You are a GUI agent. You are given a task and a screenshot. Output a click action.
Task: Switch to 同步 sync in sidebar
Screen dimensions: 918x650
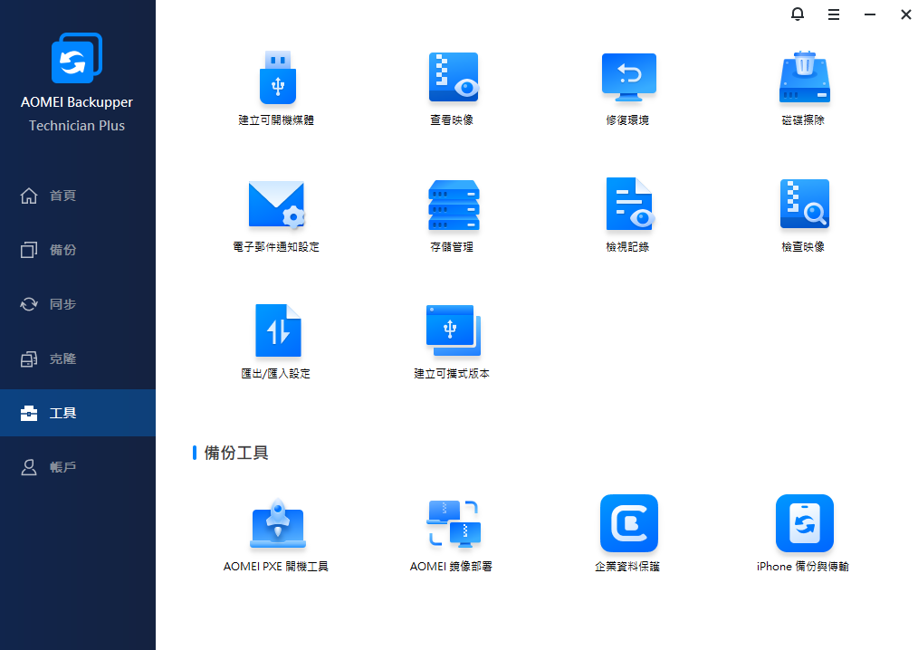click(x=78, y=304)
